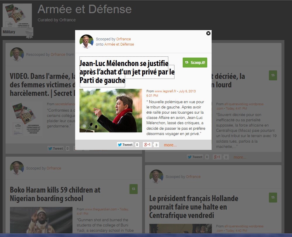Rescoop the Hollande Centrafrique post

273,198
